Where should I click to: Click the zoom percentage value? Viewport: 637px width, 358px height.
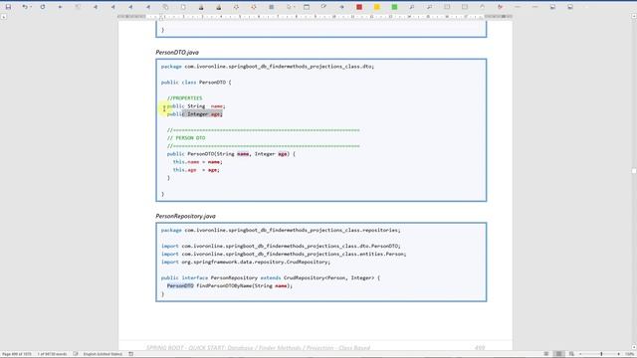pos(629,354)
